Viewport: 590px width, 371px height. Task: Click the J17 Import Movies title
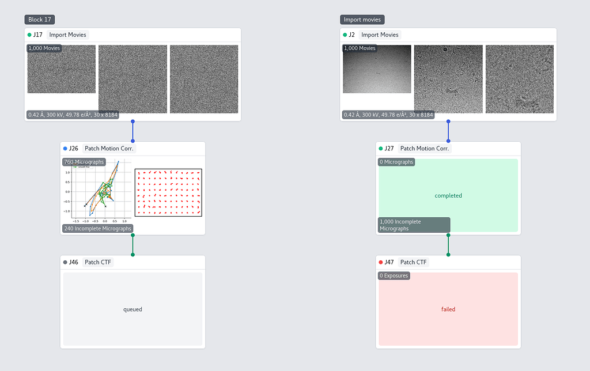click(x=69, y=35)
